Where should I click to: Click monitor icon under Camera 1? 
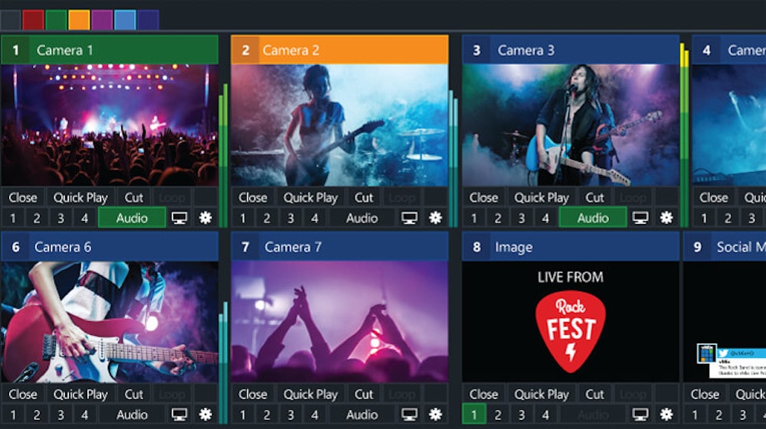coord(179,218)
